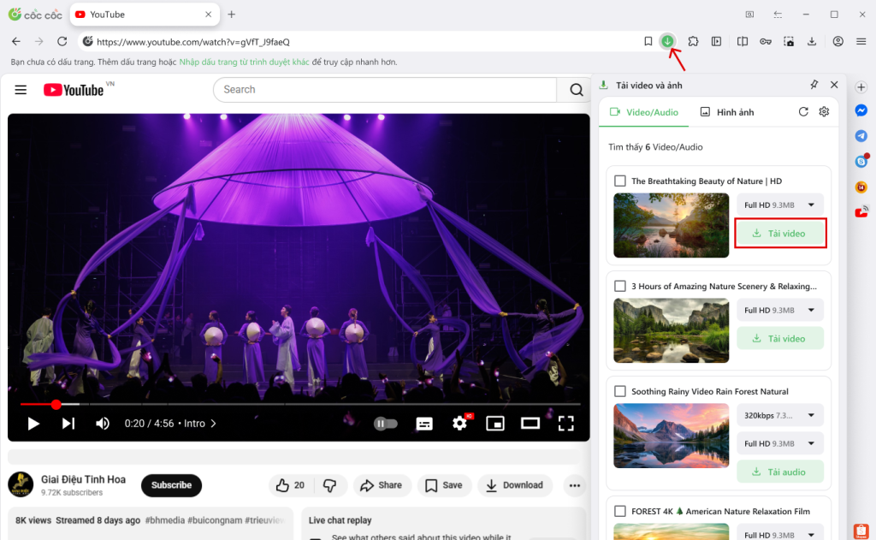This screenshot has width=876, height=540.
Task: Check The Breathtaking Beauty of Nature box
Action: tap(619, 181)
